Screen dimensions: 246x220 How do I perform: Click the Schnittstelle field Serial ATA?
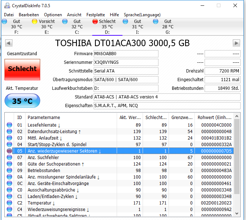[x=126, y=71]
